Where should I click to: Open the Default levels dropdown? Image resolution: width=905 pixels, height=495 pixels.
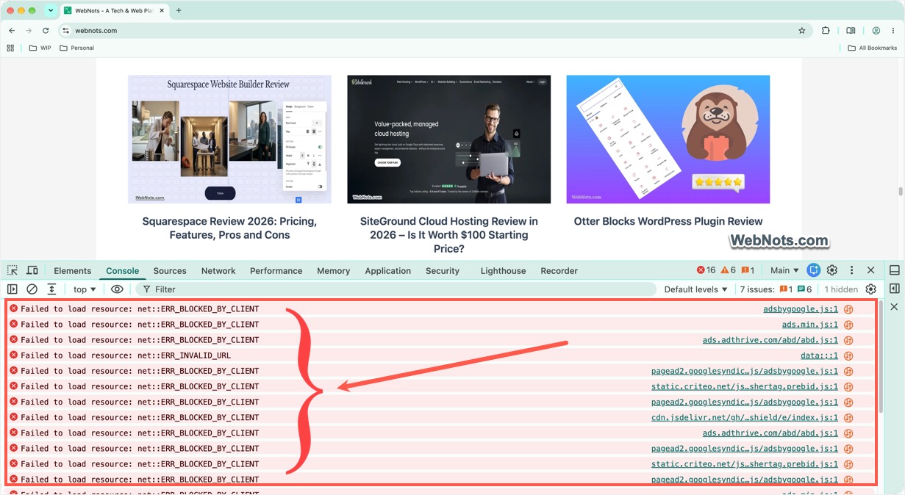point(695,289)
